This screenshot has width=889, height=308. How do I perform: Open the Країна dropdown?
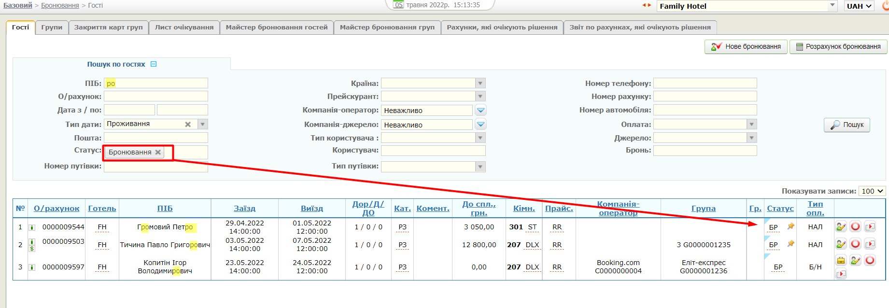480,83
